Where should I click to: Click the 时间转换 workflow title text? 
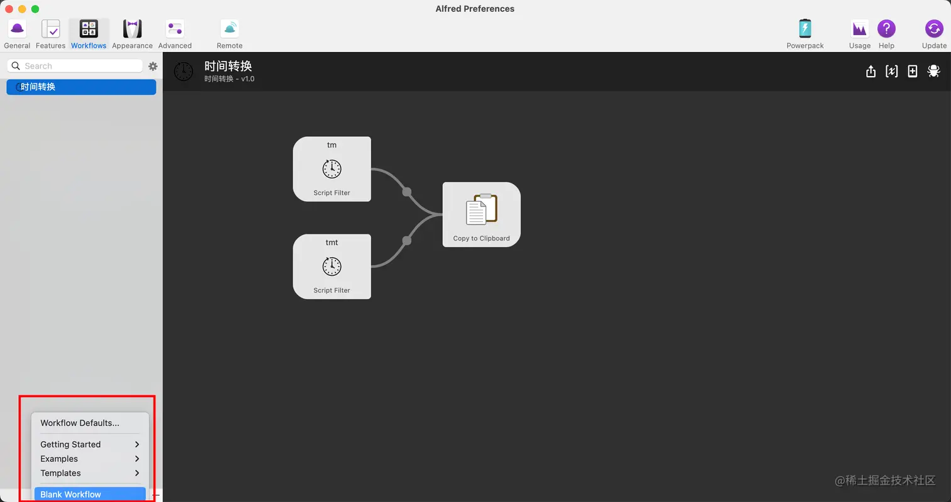pos(228,66)
